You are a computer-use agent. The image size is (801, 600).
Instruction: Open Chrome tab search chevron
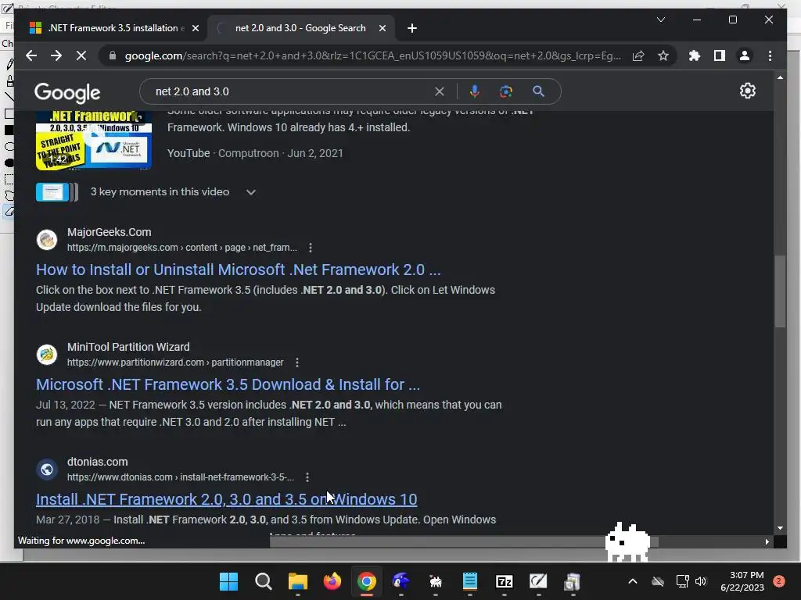[660, 20]
